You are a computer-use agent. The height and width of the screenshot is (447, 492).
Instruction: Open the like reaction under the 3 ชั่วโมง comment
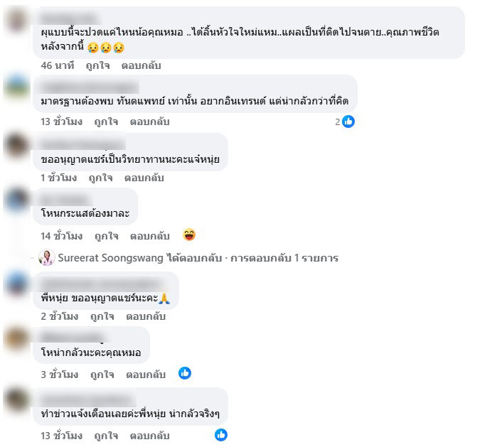[x=185, y=373]
